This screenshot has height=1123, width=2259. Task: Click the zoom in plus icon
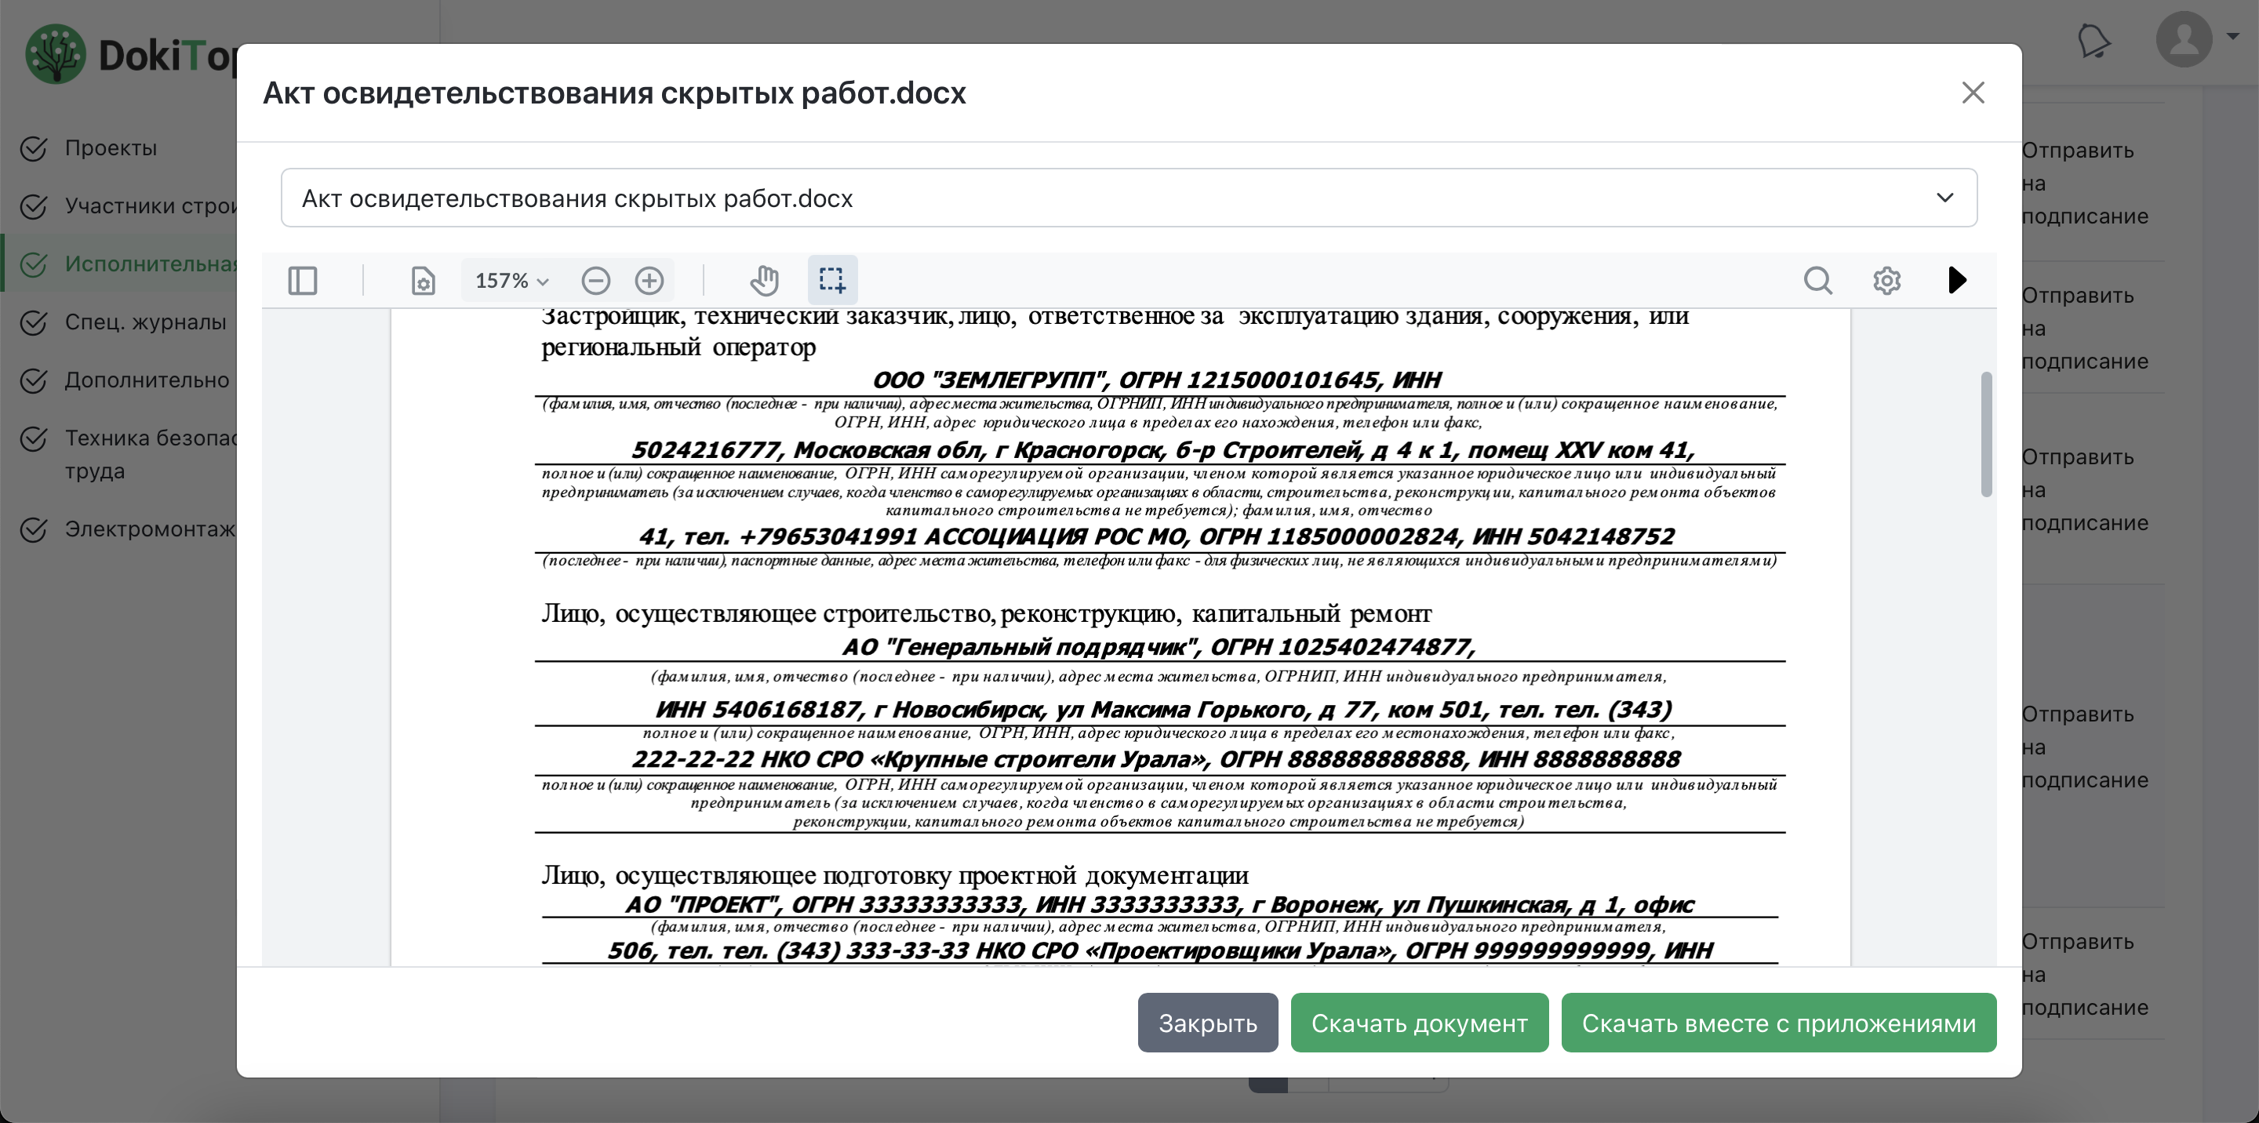649,281
